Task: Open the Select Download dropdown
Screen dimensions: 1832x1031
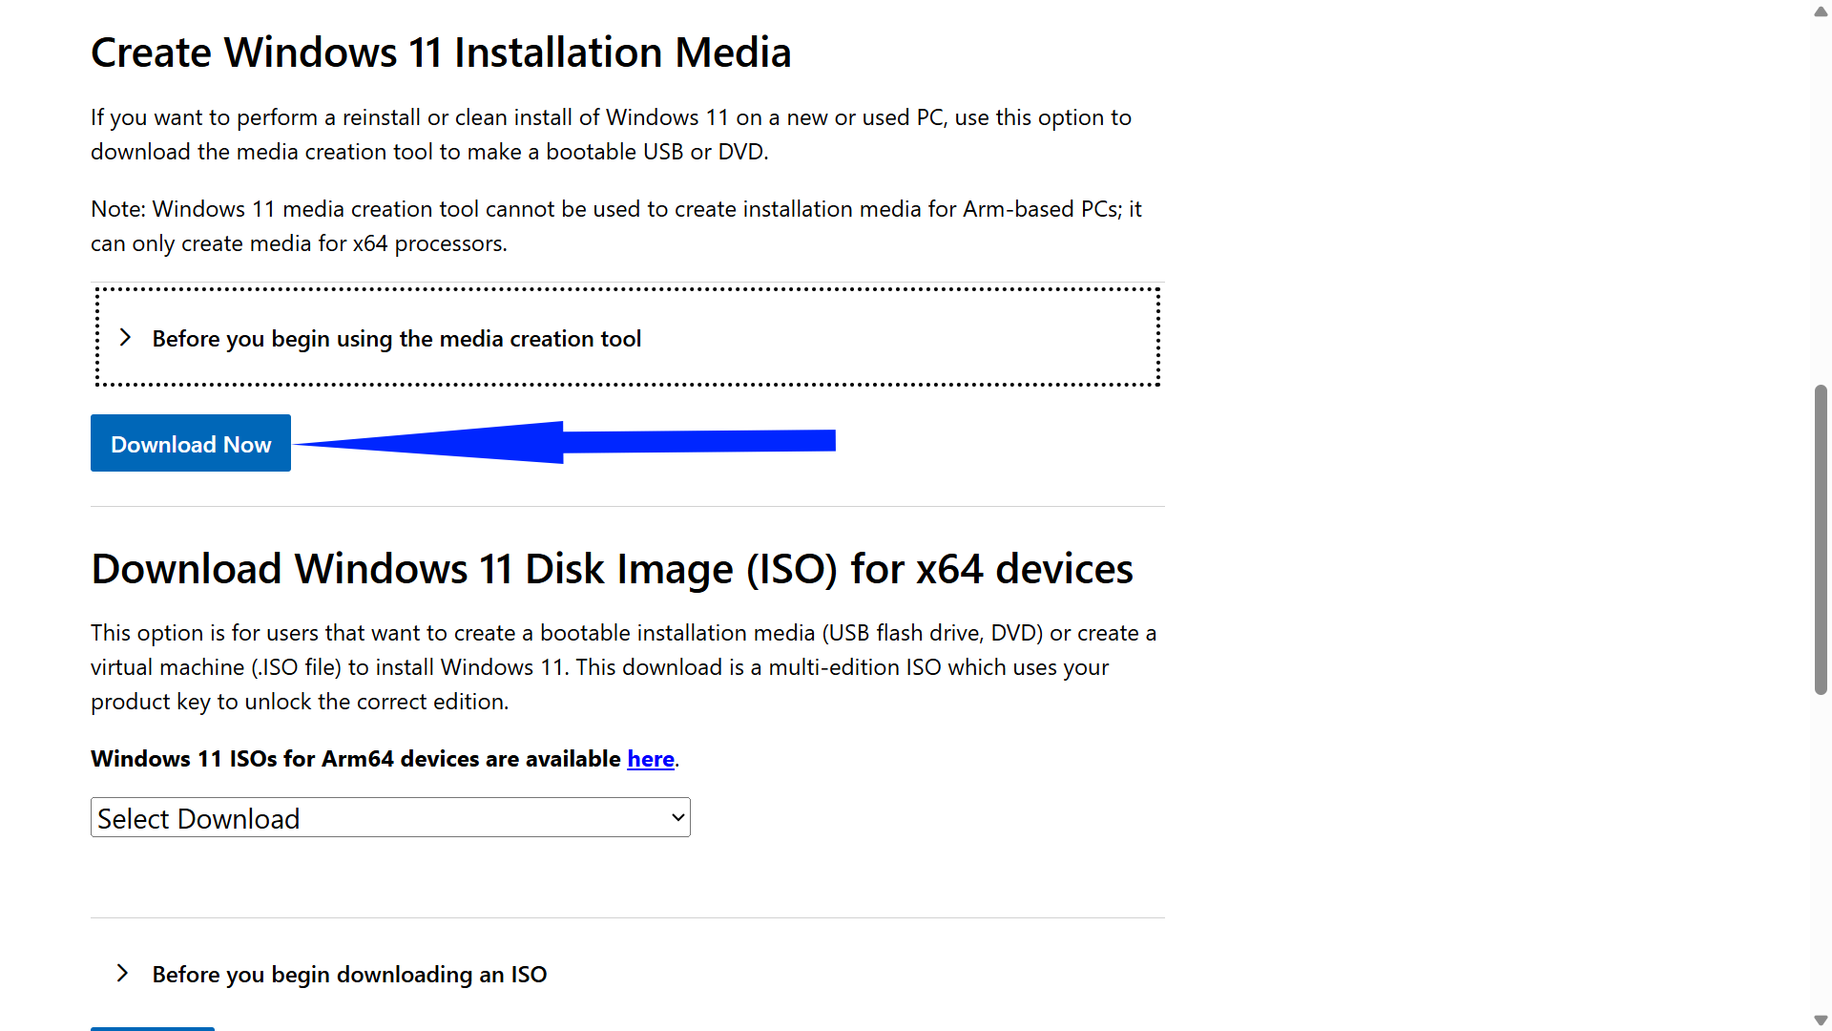Action: click(x=389, y=817)
